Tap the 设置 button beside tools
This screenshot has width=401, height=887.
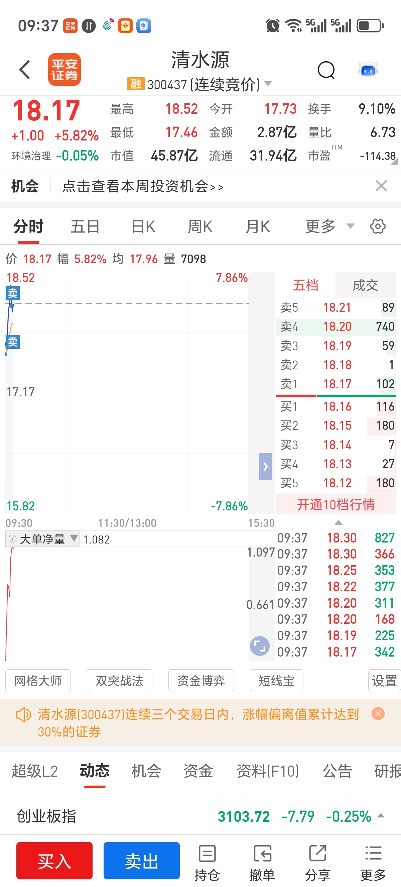[x=385, y=680]
